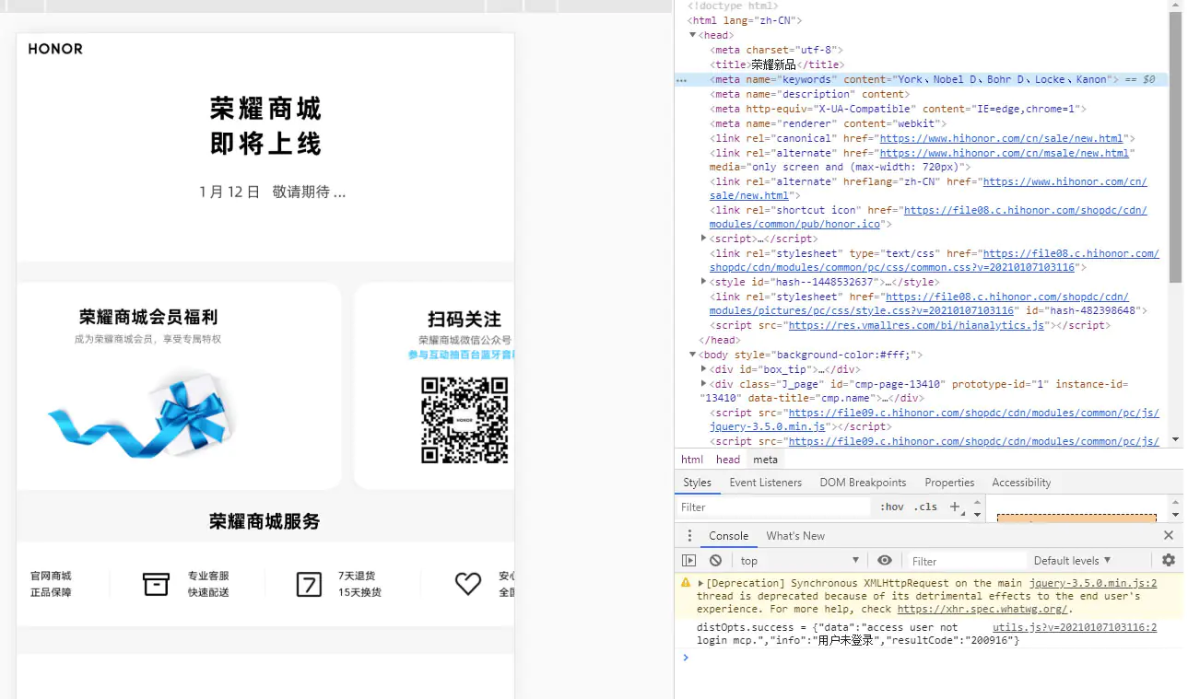Open the canonical hihonor.com/cn/sale/new.html link

[1002, 138]
